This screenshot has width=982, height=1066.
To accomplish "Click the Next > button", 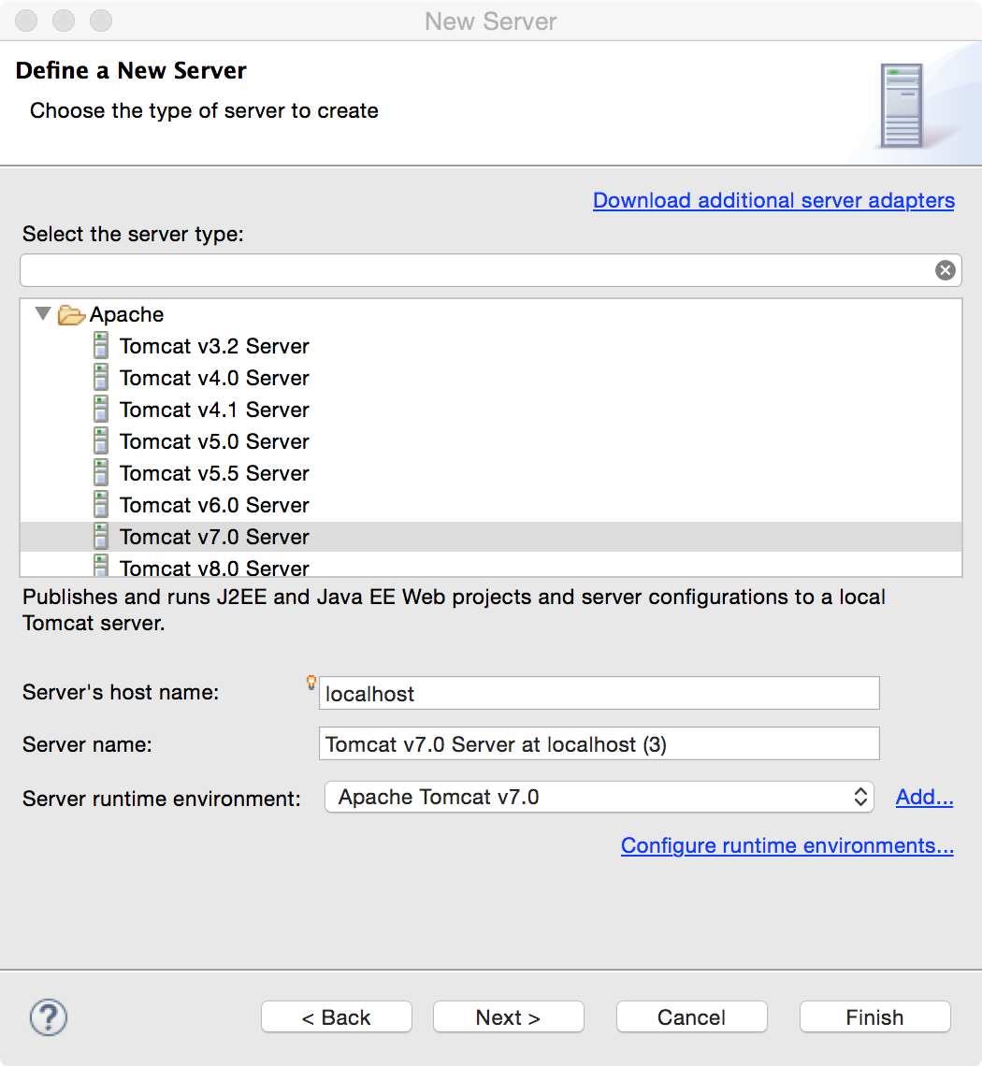I will [x=508, y=1017].
